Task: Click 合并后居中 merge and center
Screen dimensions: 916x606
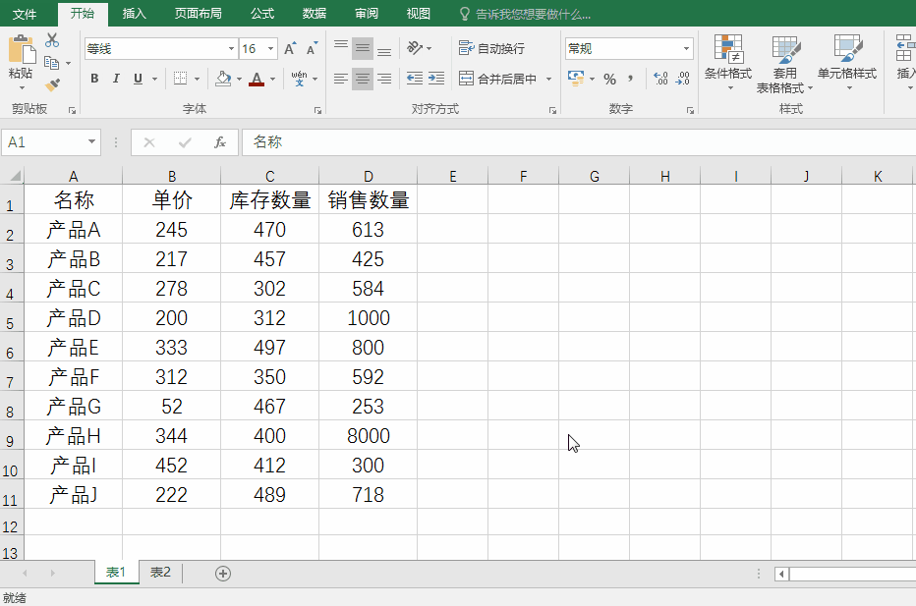Action: [497, 79]
